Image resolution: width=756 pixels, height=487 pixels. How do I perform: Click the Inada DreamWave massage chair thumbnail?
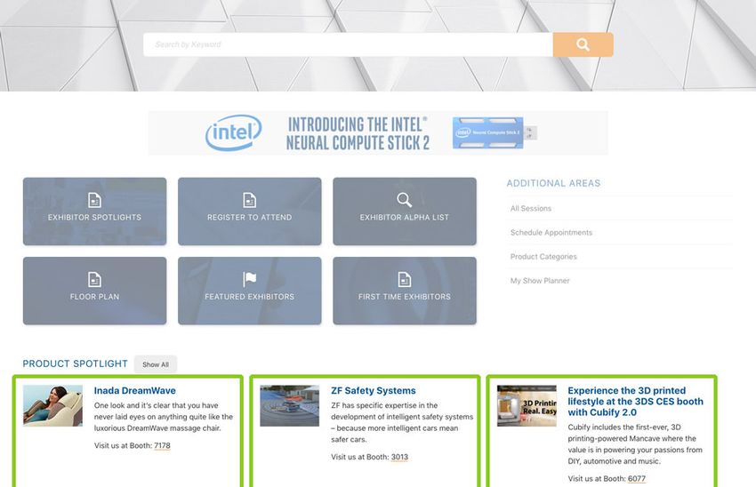coord(52,405)
